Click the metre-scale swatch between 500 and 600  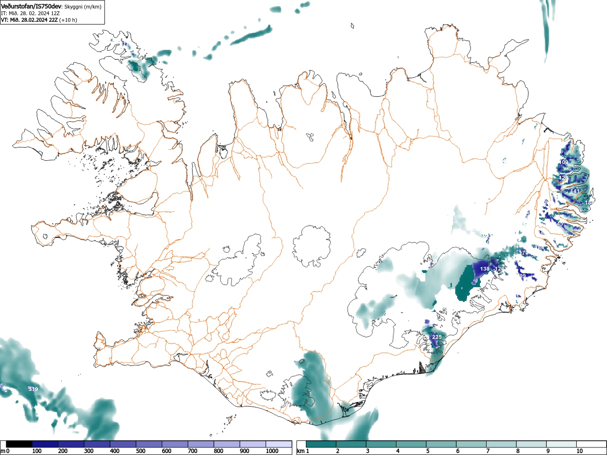(149, 444)
